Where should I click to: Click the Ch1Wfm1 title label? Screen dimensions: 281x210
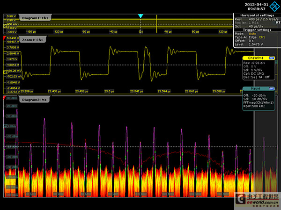tap(256, 58)
